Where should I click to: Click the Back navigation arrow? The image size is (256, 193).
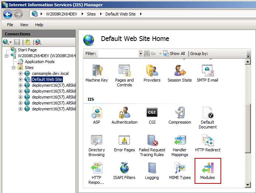[x=8, y=14]
